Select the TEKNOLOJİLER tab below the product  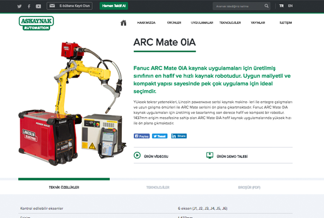158,187
